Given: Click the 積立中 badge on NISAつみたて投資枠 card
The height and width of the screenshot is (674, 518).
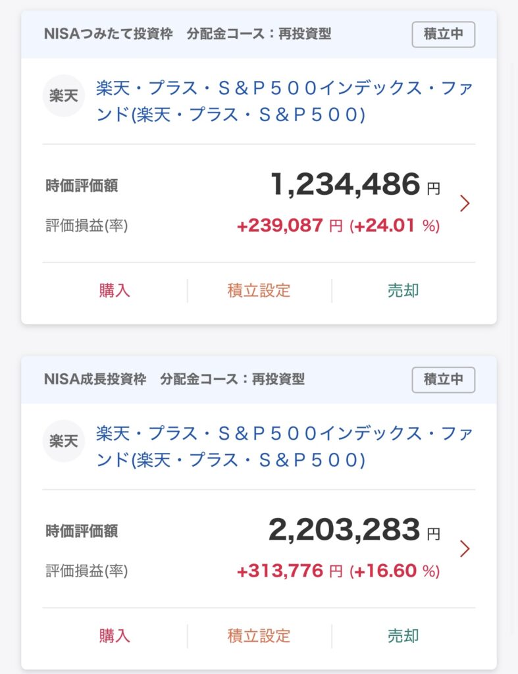Looking at the screenshot, I should pyautogui.click(x=443, y=34).
